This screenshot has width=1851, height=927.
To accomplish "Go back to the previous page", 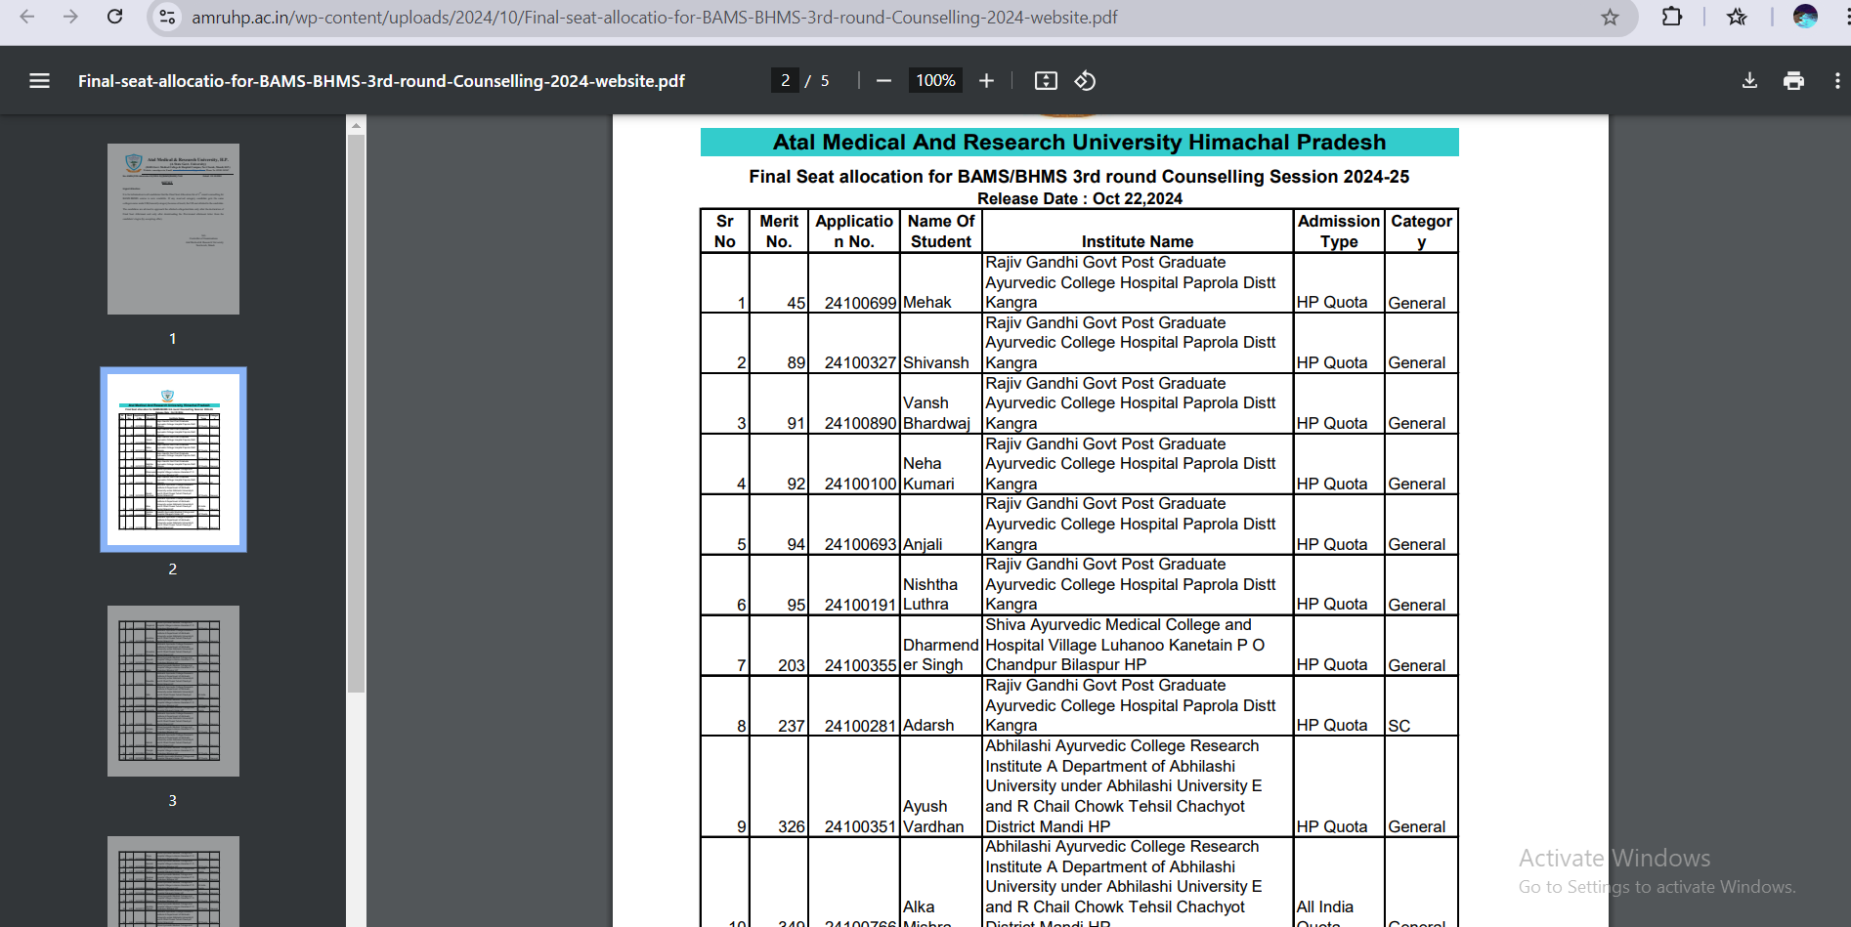I will pyautogui.click(x=27, y=17).
